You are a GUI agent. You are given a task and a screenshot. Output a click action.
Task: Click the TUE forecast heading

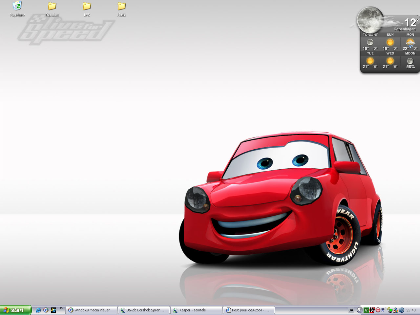pos(370,53)
